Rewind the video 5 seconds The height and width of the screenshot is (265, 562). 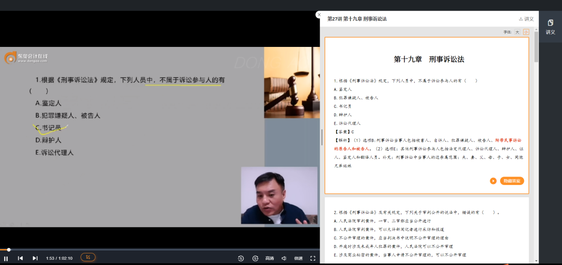[x=240, y=258]
